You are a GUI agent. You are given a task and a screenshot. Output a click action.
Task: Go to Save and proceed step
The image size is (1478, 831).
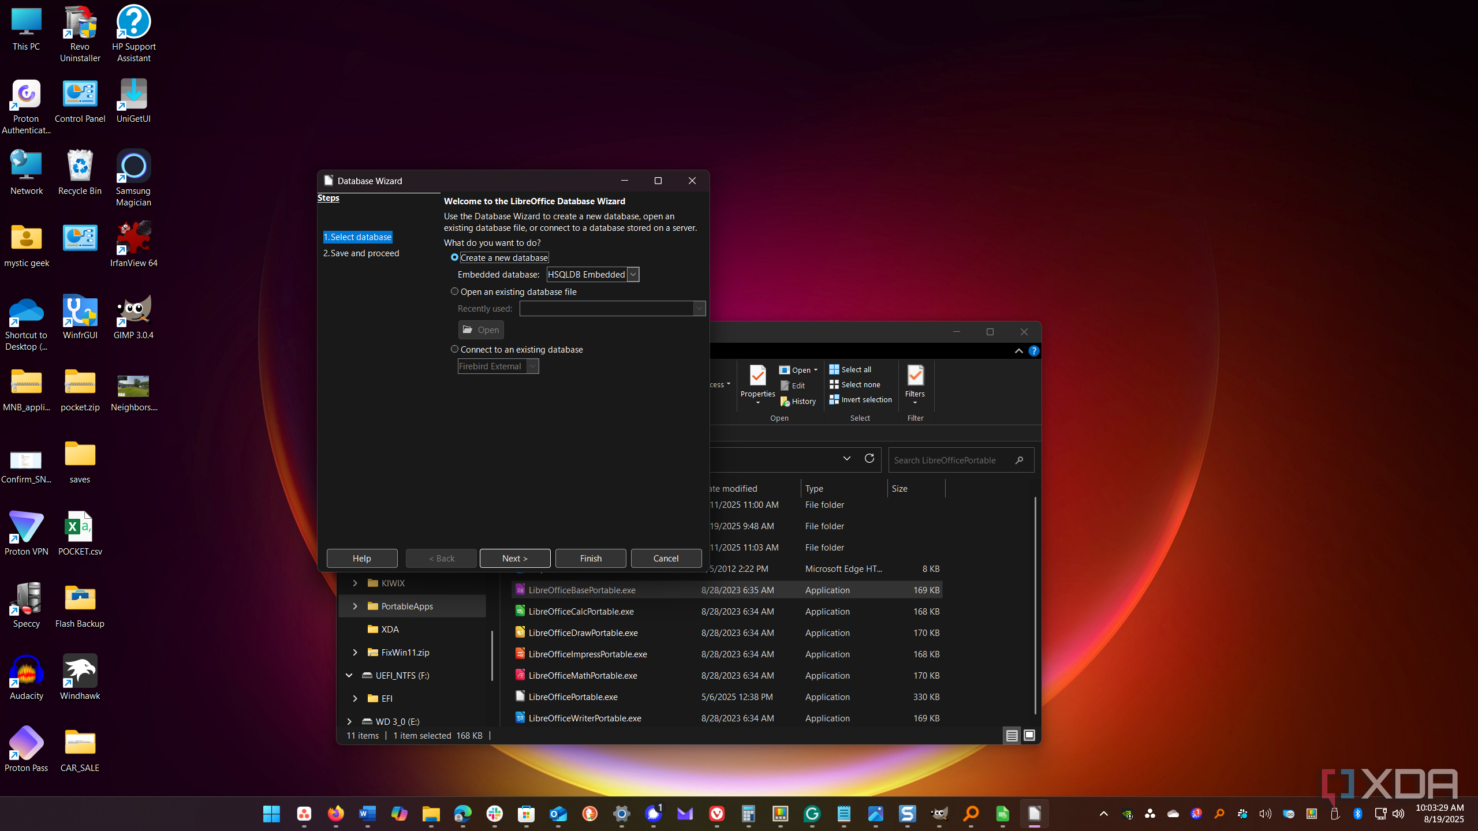361,253
